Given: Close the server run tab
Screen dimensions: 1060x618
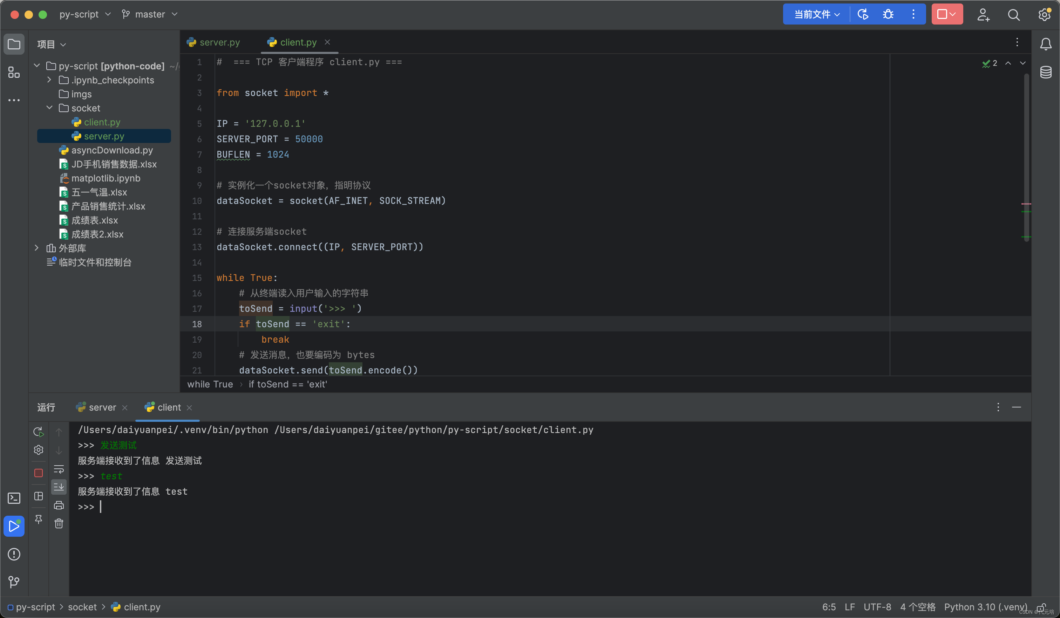Looking at the screenshot, I should click(x=125, y=408).
